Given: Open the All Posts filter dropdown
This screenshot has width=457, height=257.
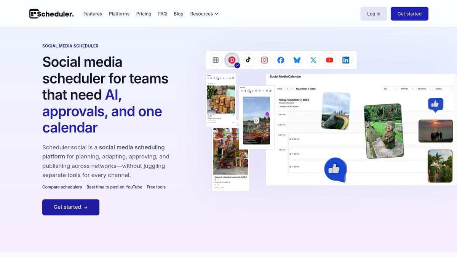Looking at the screenshot, I should coord(407,89).
